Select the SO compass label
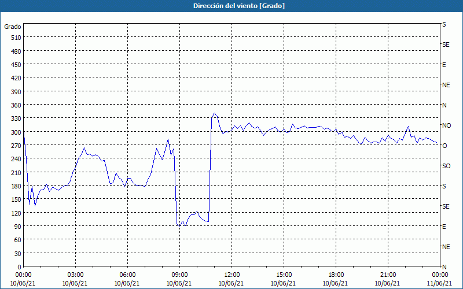Image resolution: width=463 pixels, height=289 pixels. pyautogui.click(x=446, y=166)
